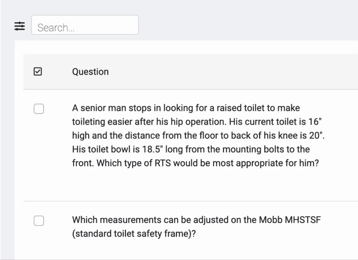Open the raised toilet hip operation question
Screen dimensions: 358x260
coord(198,135)
